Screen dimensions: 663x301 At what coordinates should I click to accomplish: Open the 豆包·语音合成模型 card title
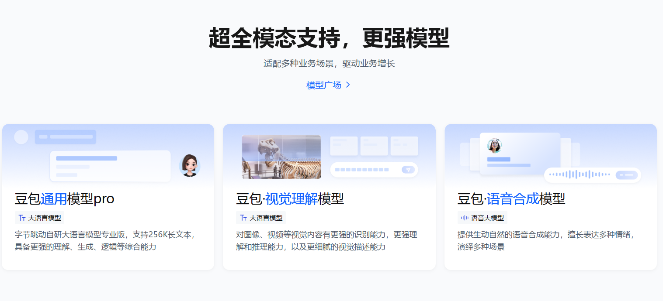tap(511, 199)
